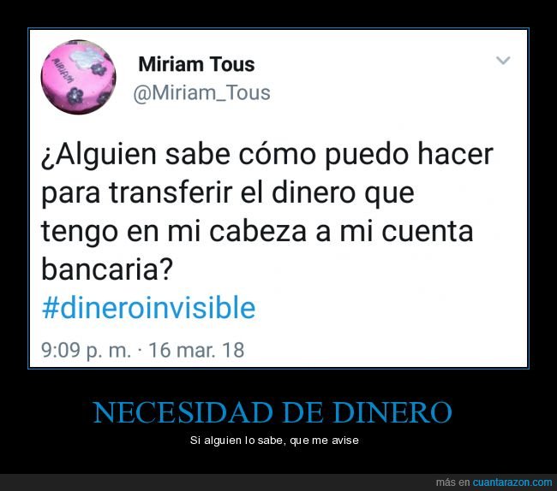
Task: Click 'más en' footer text
Action: pos(453,482)
